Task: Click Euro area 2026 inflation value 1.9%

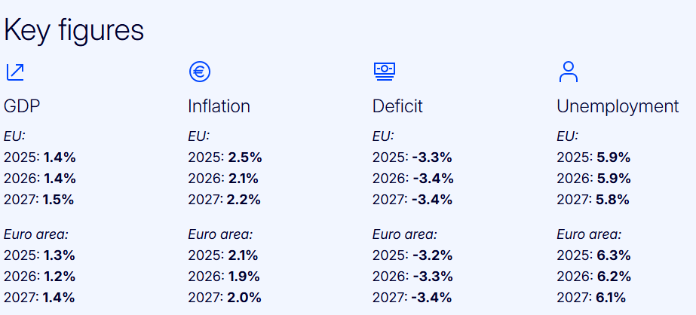Action: click(x=244, y=276)
